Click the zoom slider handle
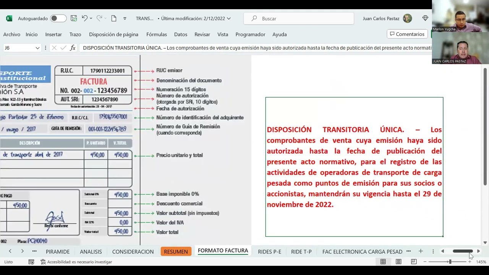Image resolution: width=489 pixels, height=275 pixels. 450,262
